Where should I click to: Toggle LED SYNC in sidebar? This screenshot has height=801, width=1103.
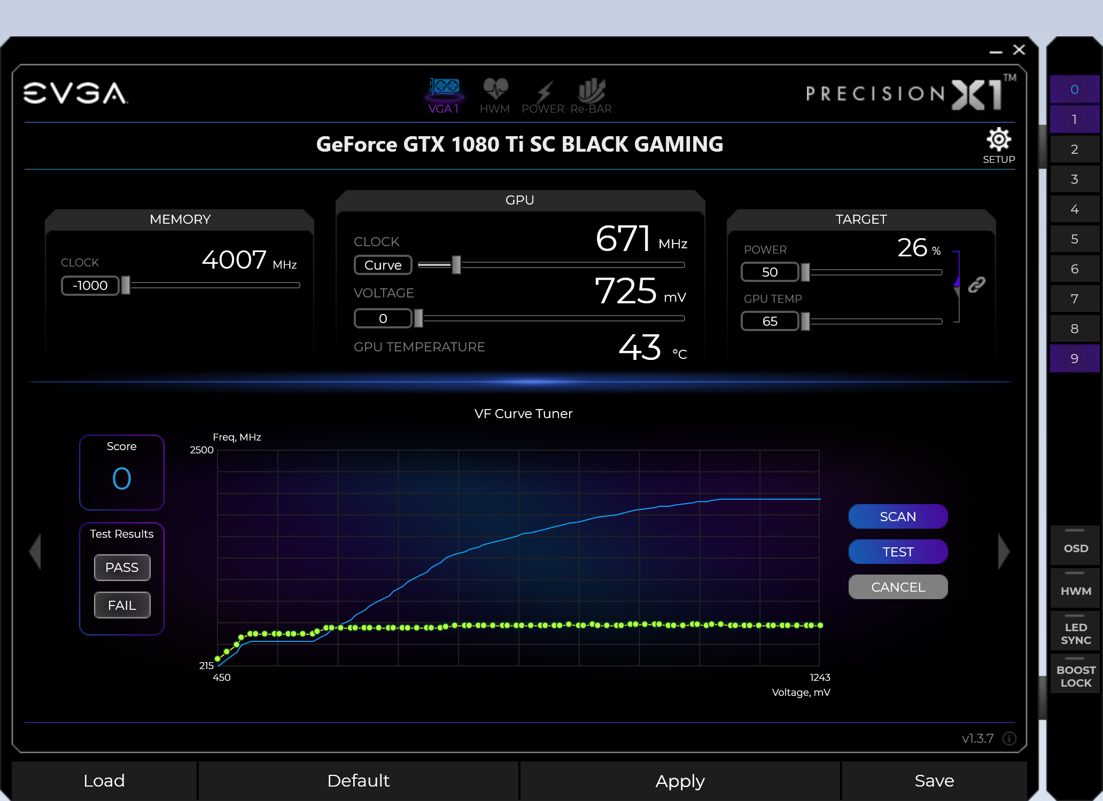pos(1075,631)
